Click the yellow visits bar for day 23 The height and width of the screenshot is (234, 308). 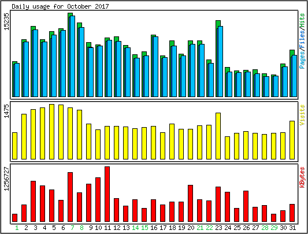pyautogui.click(x=218, y=136)
